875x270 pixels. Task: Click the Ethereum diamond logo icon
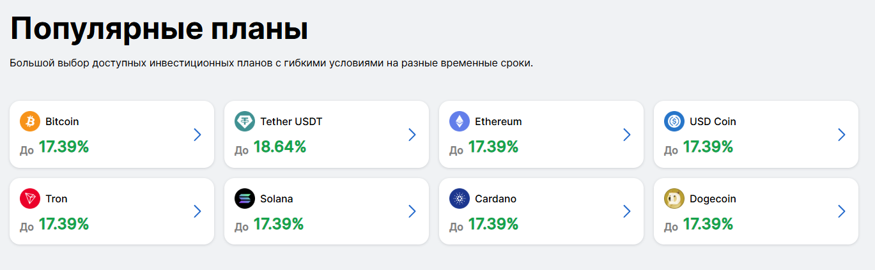[460, 121]
